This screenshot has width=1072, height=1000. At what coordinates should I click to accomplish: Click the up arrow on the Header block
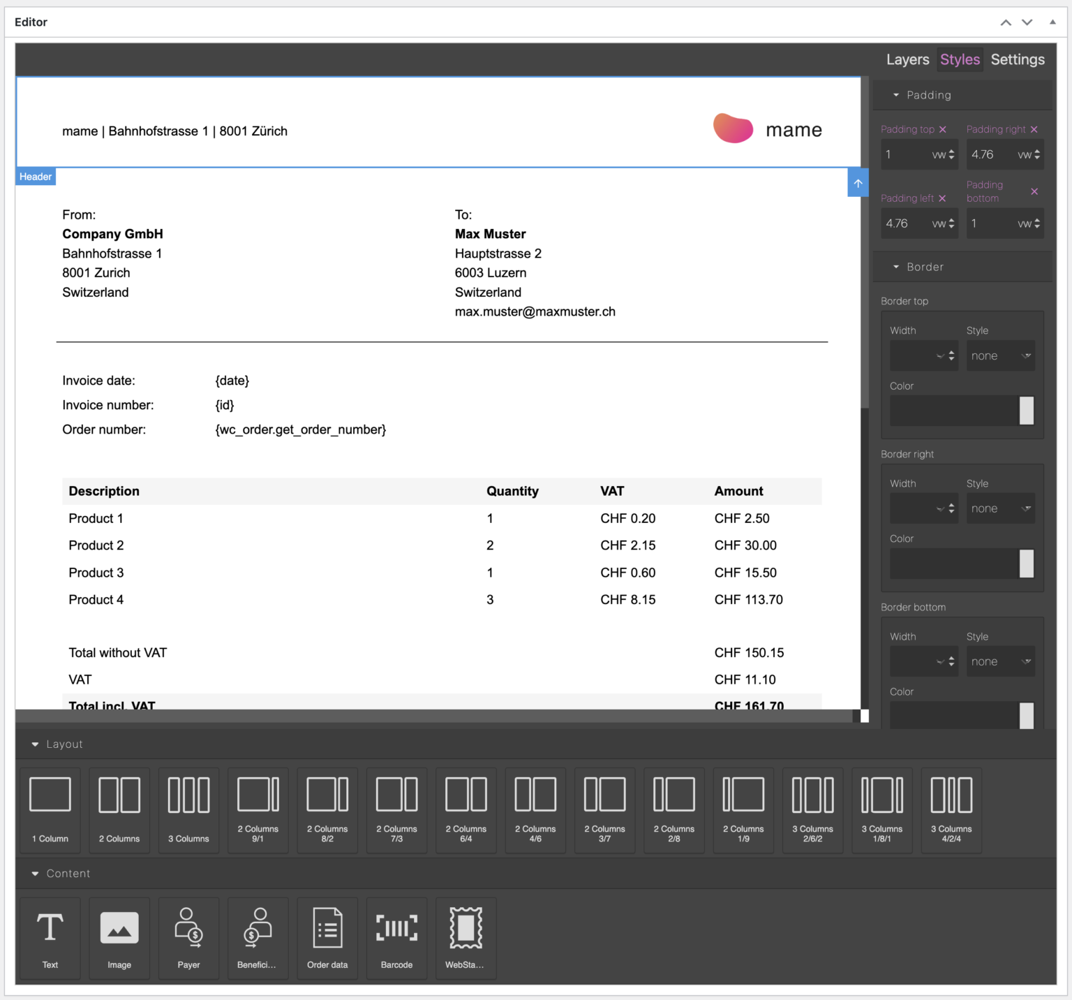click(858, 182)
